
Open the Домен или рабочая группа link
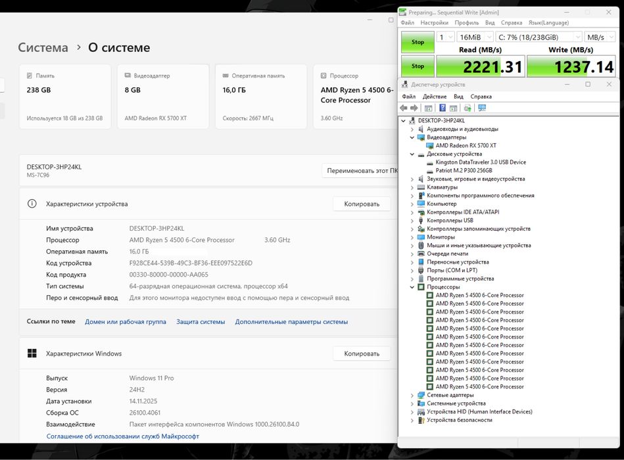pyautogui.click(x=126, y=321)
